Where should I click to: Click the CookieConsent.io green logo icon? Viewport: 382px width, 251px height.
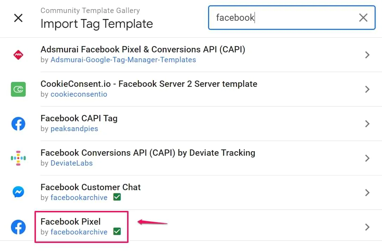point(18,89)
